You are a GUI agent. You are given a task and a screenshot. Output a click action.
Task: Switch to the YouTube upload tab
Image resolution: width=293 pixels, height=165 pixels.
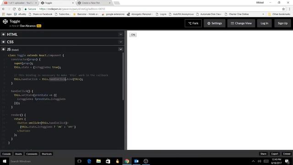(x=20, y=3)
